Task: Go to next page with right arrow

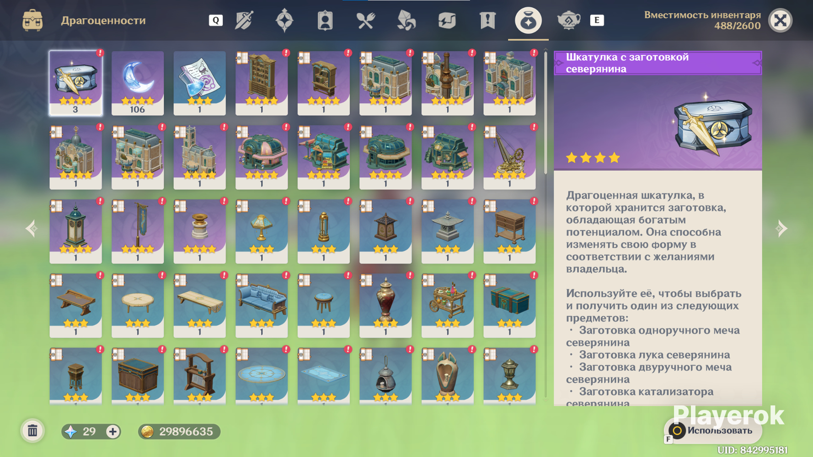Action: 781,228
